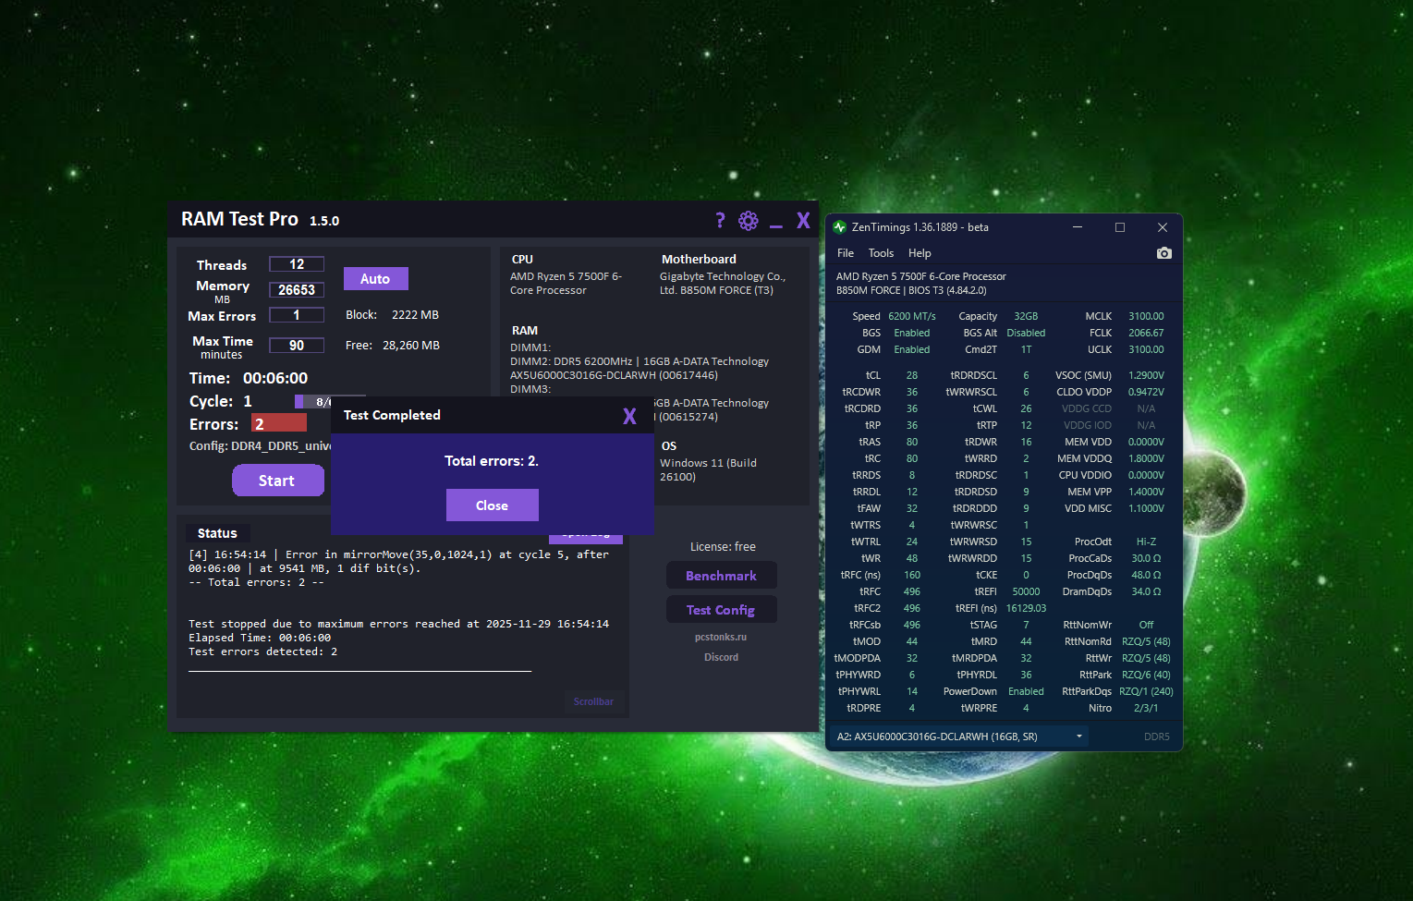The image size is (1413, 901).
Task: Click the tRAS value 80
Action: tap(912, 442)
